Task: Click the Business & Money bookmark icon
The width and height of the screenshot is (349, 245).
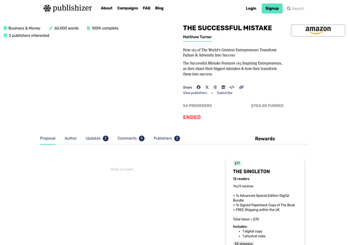Action: pyautogui.click(x=5, y=28)
